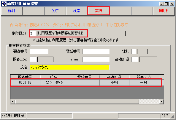176x120 pixels.
Task: Select the 性別 code box
Action: [134, 51]
